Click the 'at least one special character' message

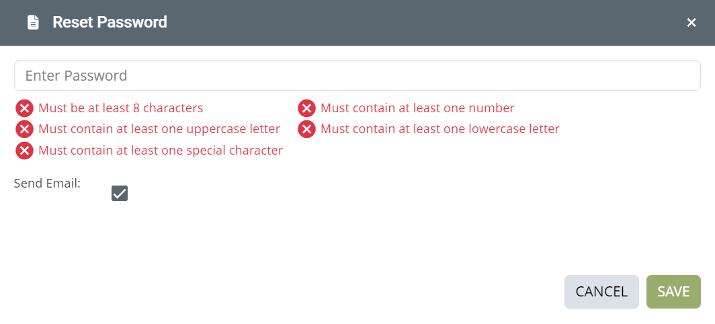(x=161, y=150)
